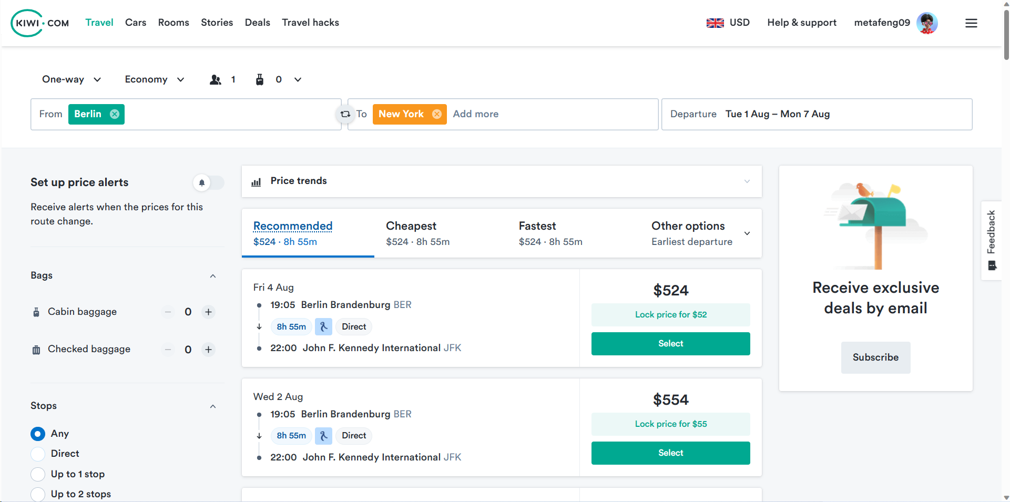This screenshot has height=502, width=1010.
Task: Subscribe to exclusive email deals
Action: 875,357
